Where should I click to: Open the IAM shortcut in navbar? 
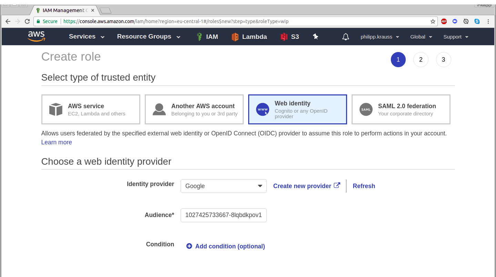207,37
